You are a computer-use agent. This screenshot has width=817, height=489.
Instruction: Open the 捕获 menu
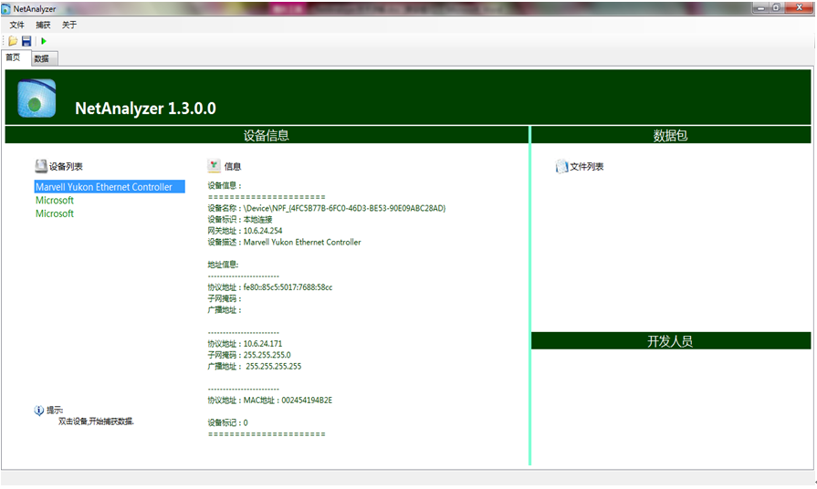pyautogui.click(x=43, y=25)
